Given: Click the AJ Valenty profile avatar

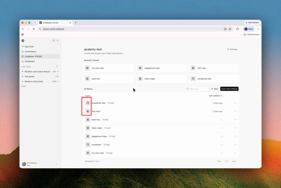Looking at the screenshot, I should click(x=24, y=164).
